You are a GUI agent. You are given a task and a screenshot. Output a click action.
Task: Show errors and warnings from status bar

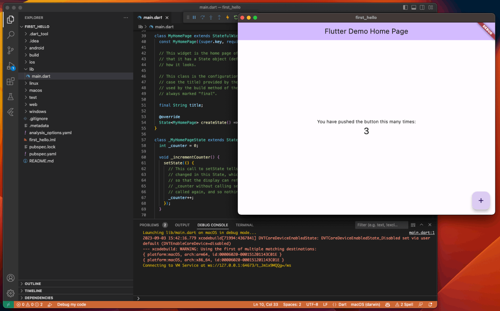[x=30, y=305]
